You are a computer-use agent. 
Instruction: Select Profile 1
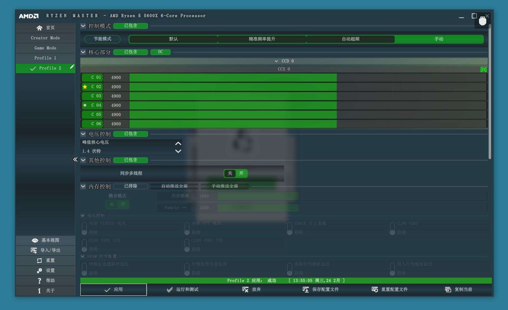pos(45,58)
